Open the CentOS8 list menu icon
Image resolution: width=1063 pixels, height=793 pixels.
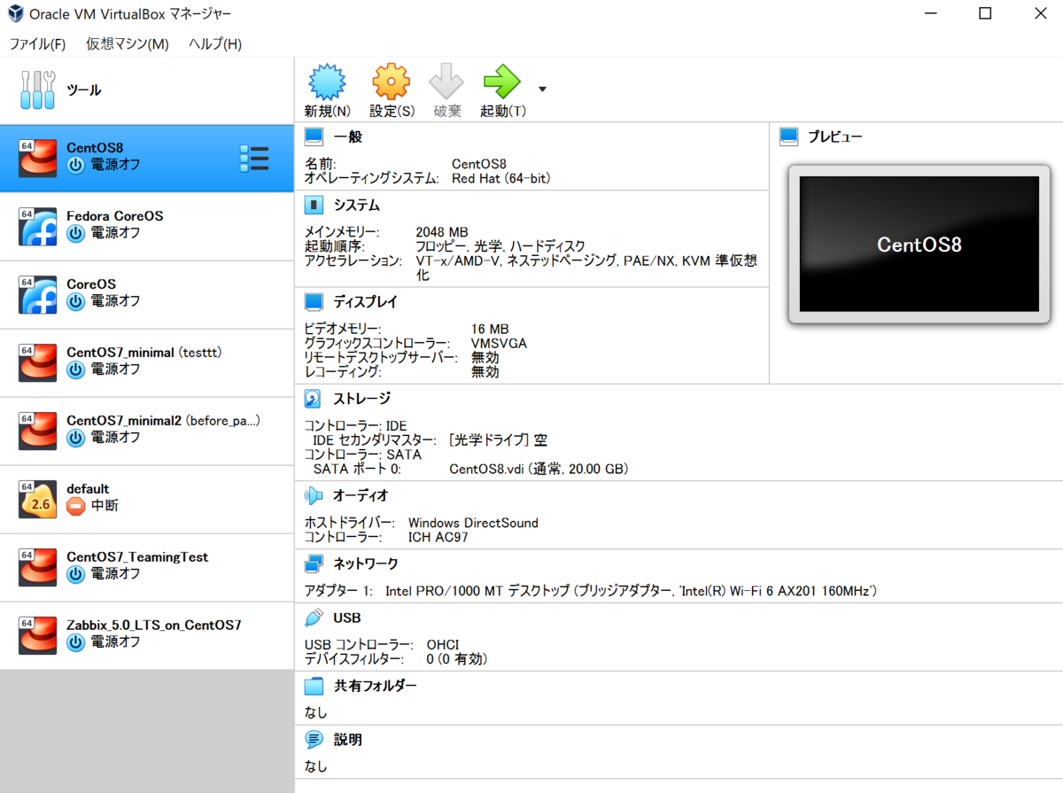pyautogui.click(x=255, y=158)
